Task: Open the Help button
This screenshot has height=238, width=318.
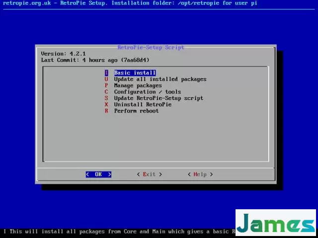Action: point(200,174)
